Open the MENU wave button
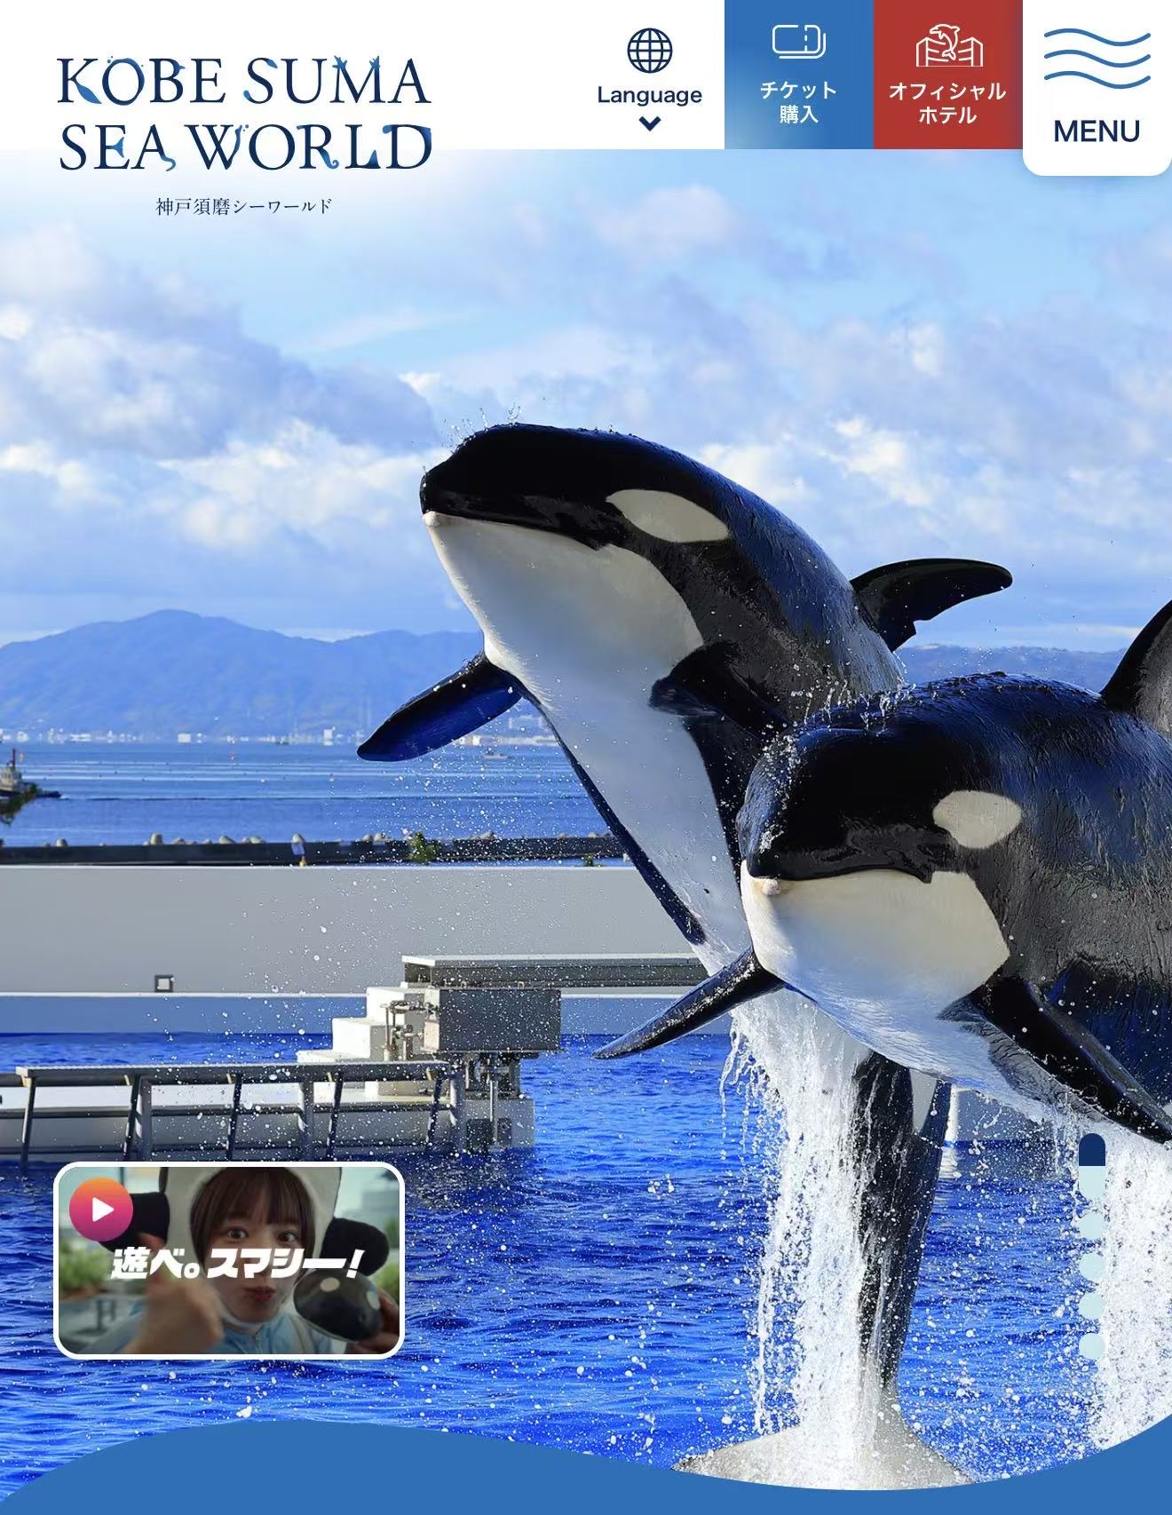Viewport: 1172px width, 1515px height. tap(1097, 87)
